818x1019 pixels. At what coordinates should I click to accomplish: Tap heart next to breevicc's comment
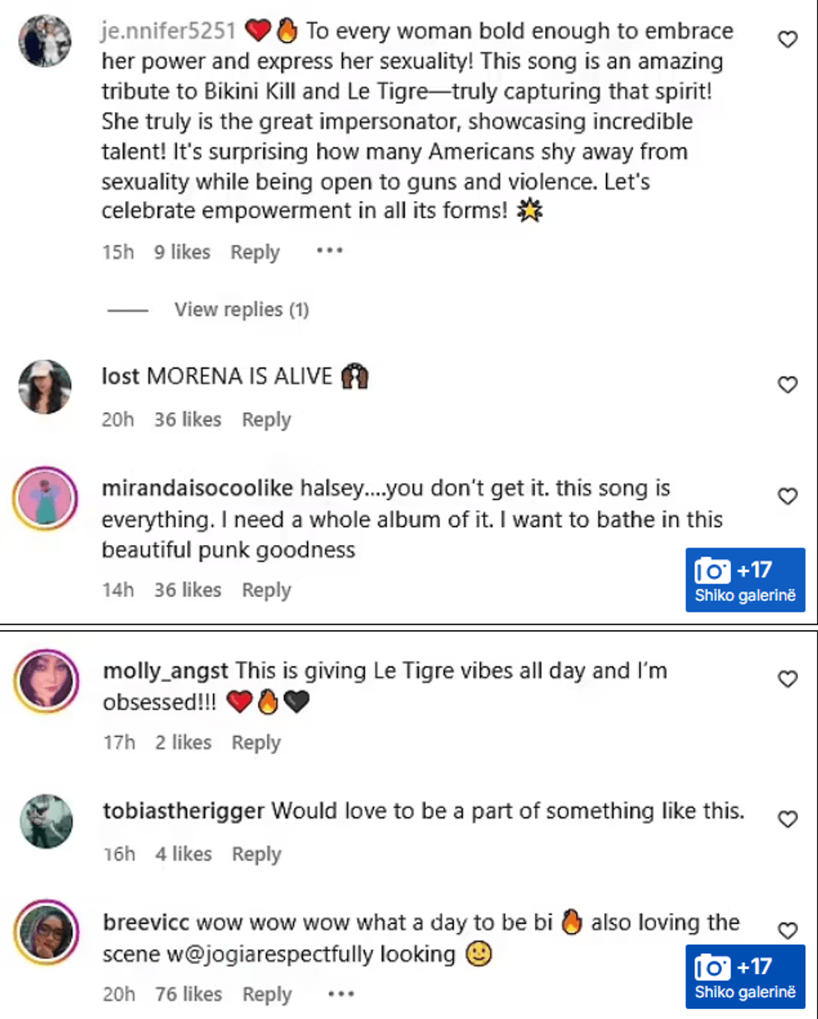click(787, 930)
